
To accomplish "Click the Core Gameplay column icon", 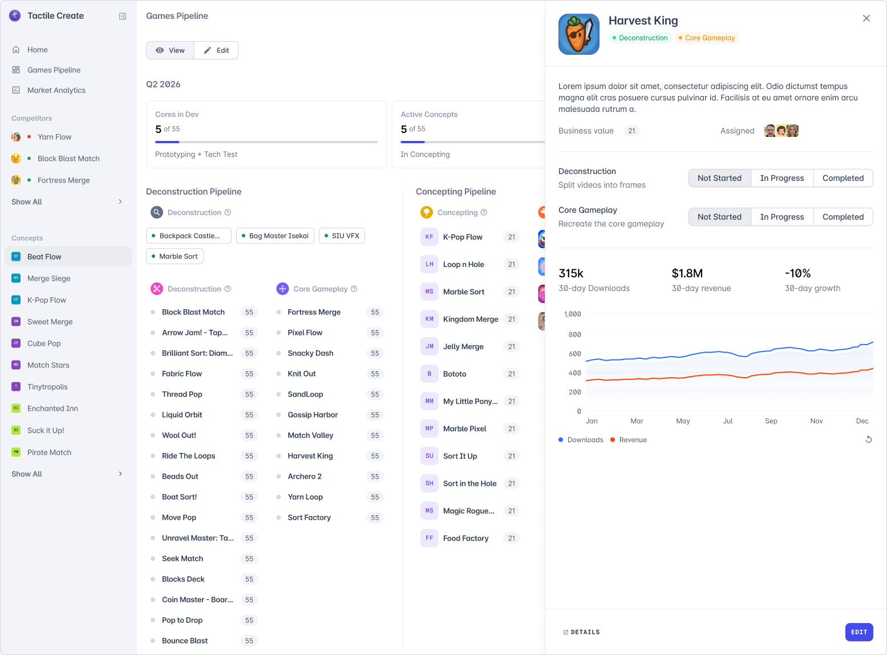I will coord(282,289).
